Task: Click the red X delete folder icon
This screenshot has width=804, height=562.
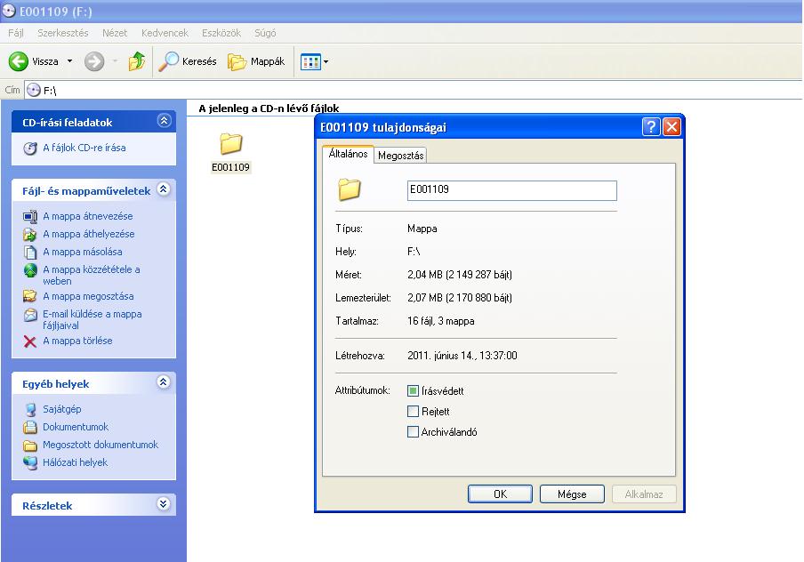Action: click(x=30, y=341)
